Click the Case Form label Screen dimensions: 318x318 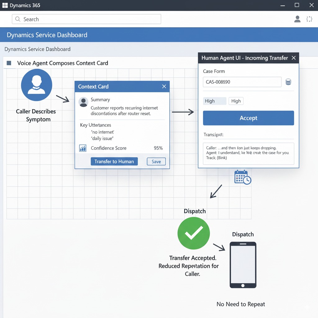point(214,71)
